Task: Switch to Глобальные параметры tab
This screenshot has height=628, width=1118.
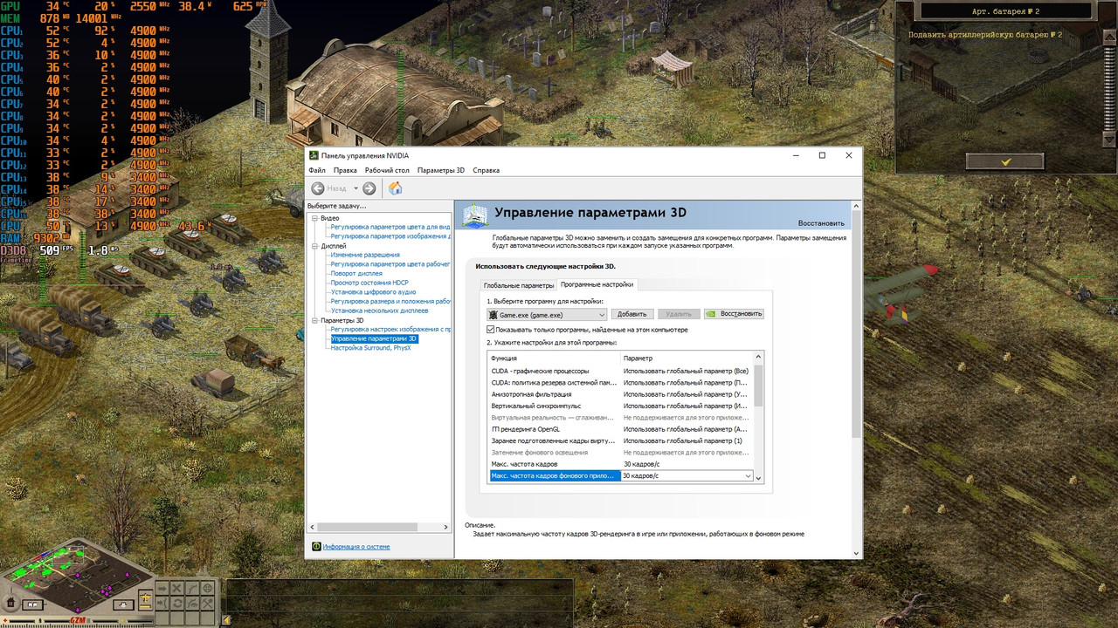Action: pyautogui.click(x=519, y=285)
